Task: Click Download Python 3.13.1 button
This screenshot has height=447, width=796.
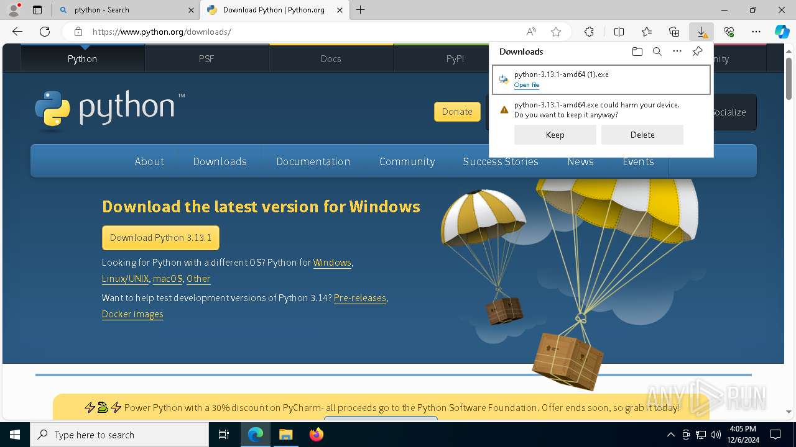Action: (160, 238)
